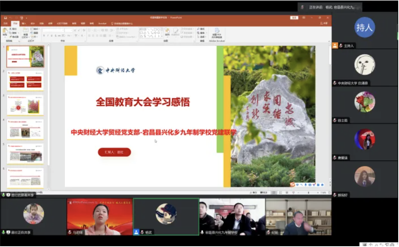Screen dimensions: 399x247
Task: Switch to the Insert (插入) ribbon tab
Action: pos(24,23)
